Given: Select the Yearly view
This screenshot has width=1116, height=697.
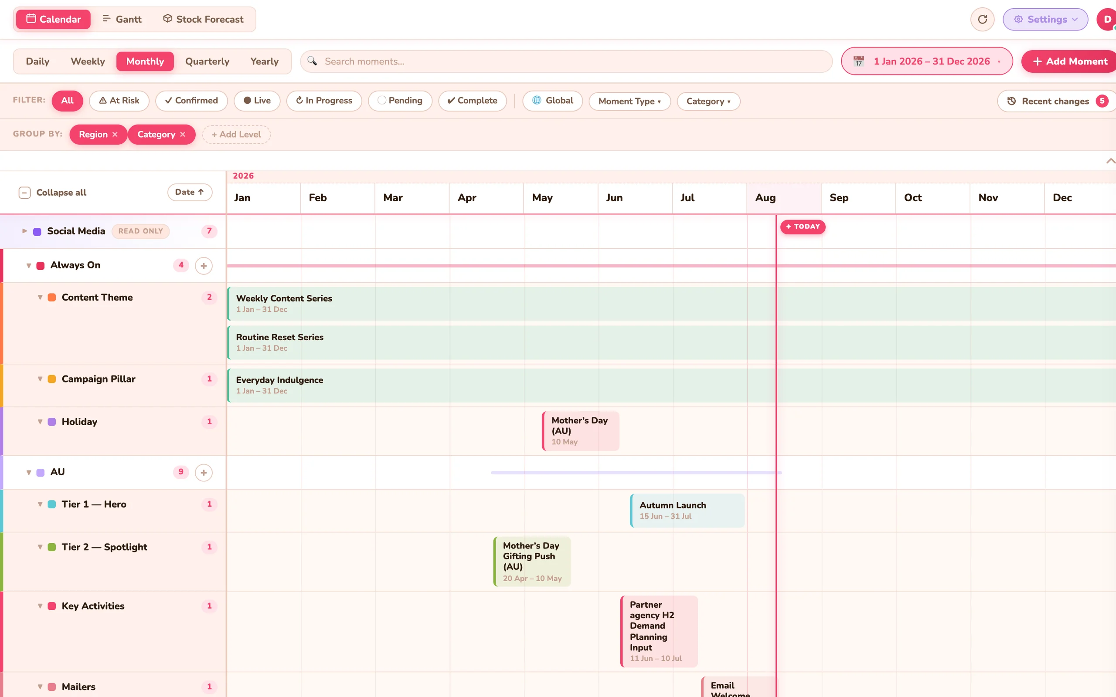Looking at the screenshot, I should (x=264, y=61).
